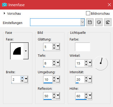Screen dimensions: 113x107
Task: Click the camera icon in title bar
Action: pyautogui.click(x=5, y=5)
